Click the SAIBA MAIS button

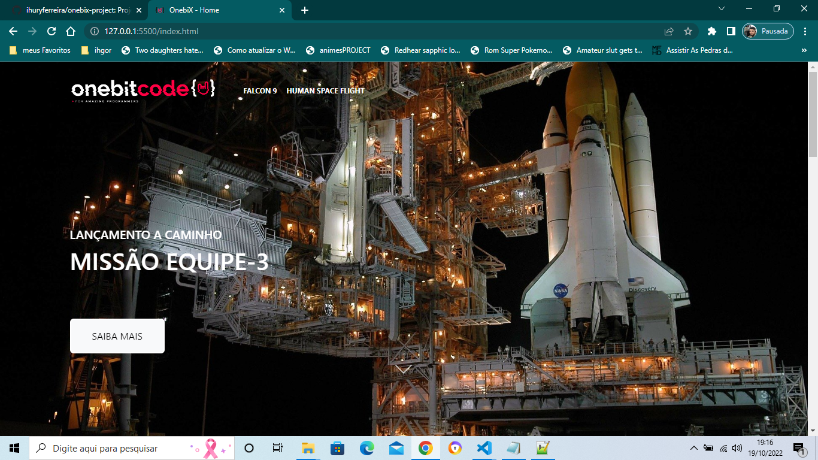click(x=117, y=335)
